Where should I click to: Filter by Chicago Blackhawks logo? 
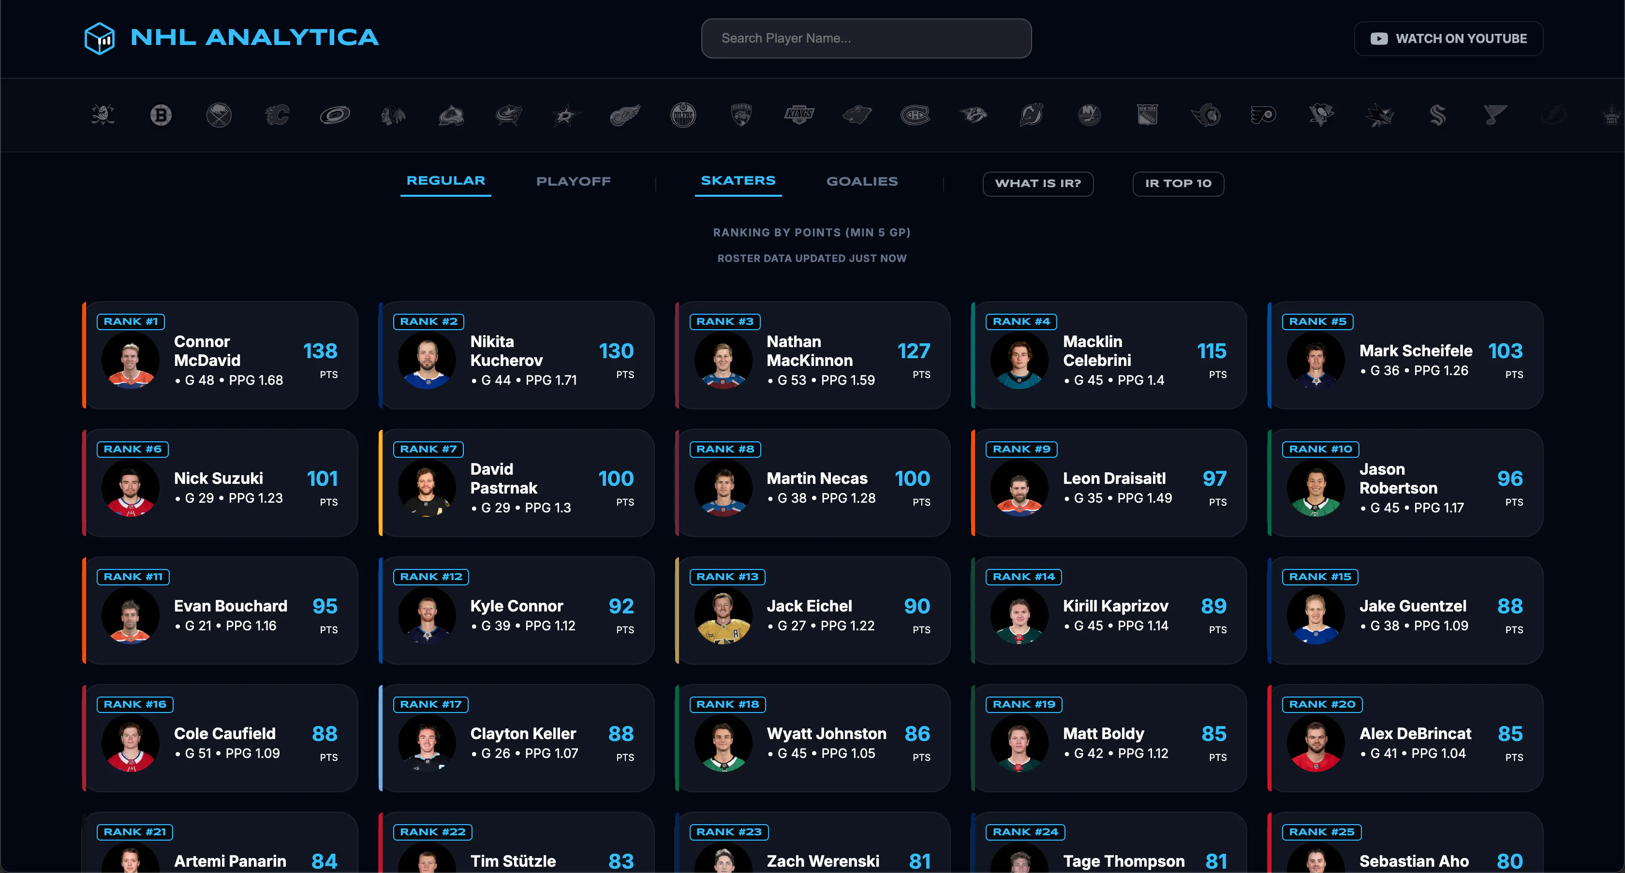[393, 116]
